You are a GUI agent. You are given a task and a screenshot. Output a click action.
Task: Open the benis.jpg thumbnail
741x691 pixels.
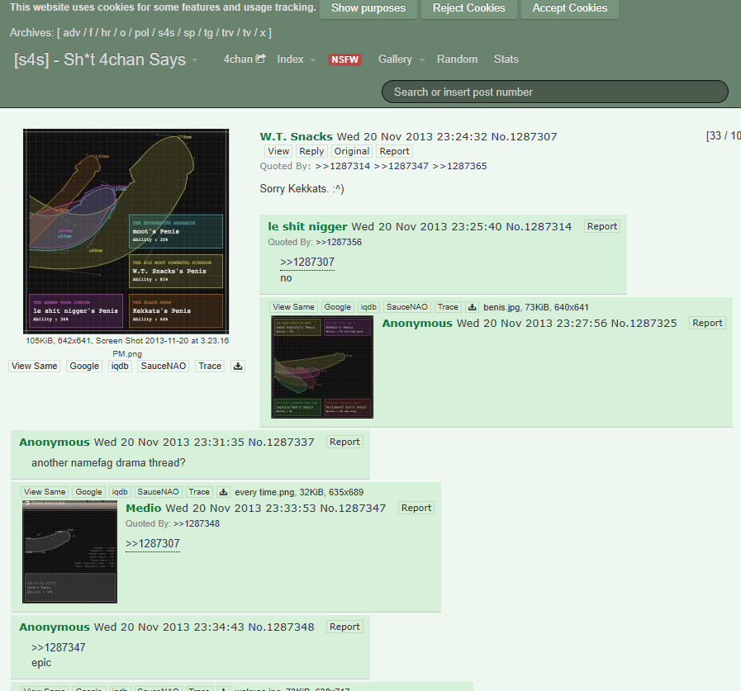pos(322,367)
